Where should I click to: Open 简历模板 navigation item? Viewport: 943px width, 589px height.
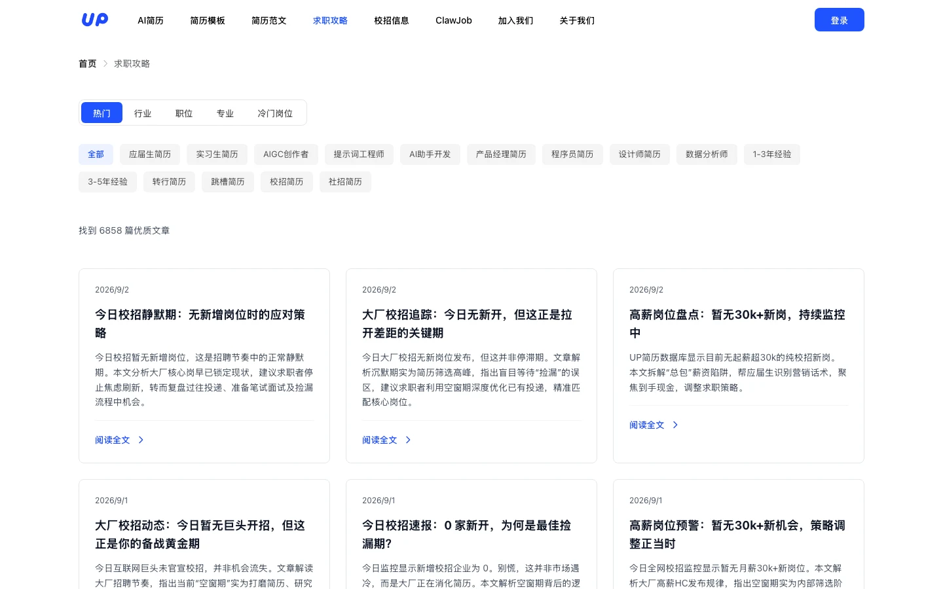point(208,20)
